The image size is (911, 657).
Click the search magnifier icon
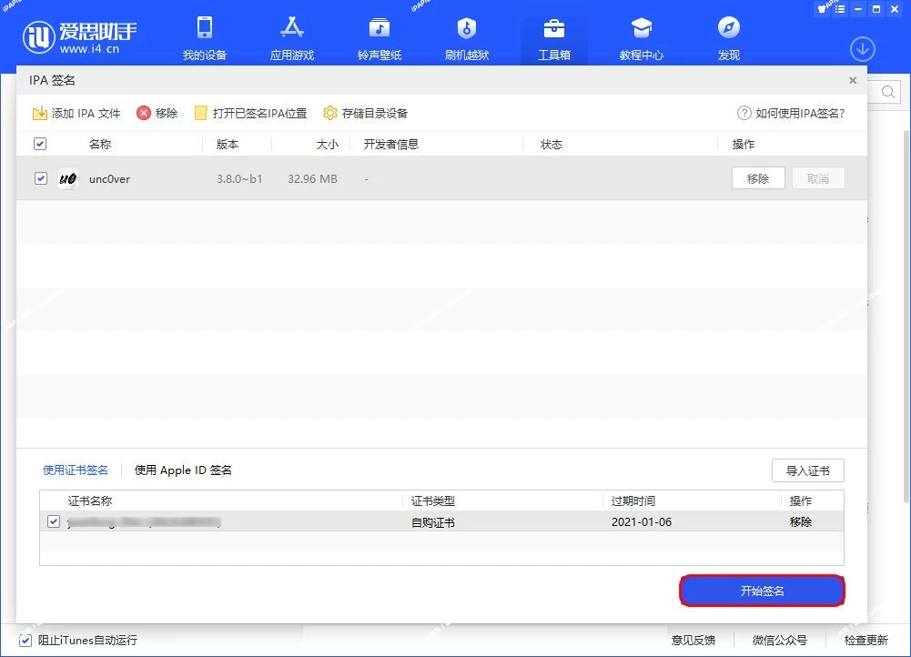pyautogui.click(x=887, y=91)
